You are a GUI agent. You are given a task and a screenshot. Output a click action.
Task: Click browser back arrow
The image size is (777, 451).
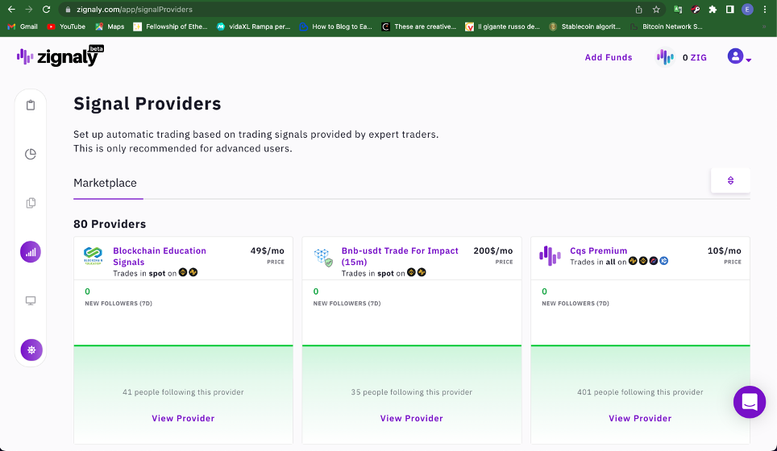pos(11,10)
